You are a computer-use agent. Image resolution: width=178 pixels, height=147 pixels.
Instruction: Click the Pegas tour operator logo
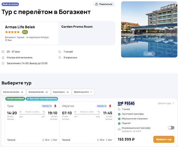(126, 103)
